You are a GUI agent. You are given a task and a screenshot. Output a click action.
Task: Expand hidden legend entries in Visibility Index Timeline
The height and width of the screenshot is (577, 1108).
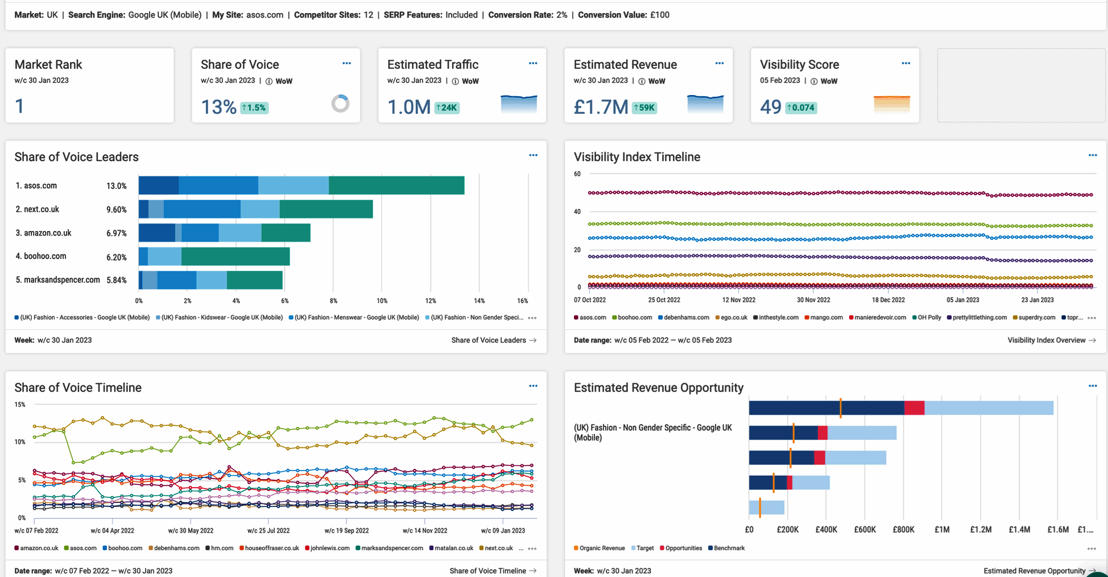[x=1092, y=318]
